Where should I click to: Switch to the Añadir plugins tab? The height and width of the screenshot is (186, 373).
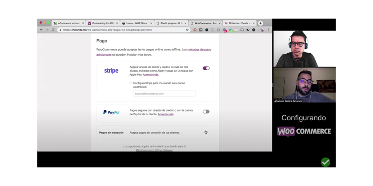(x=171, y=23)
